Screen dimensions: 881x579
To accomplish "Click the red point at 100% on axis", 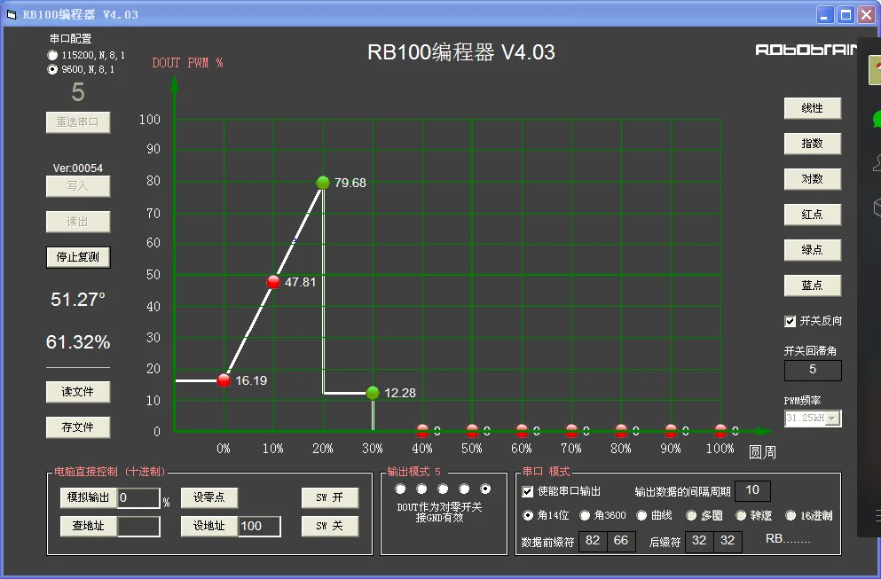I will (720, 431).
